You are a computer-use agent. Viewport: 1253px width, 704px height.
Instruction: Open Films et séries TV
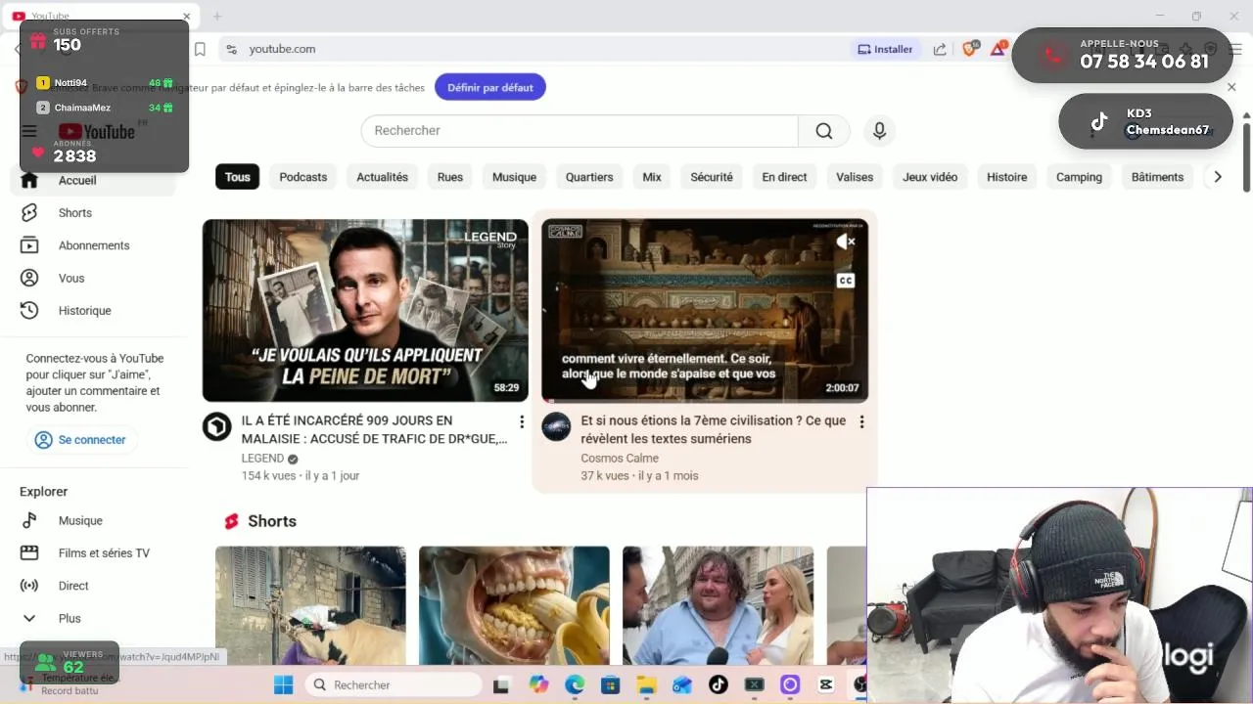(x=103, y=553)
